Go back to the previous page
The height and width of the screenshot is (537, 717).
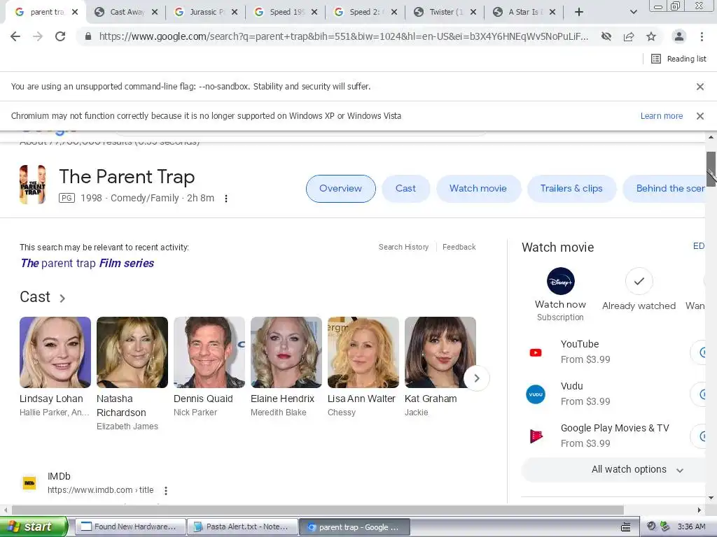(15, 36)
